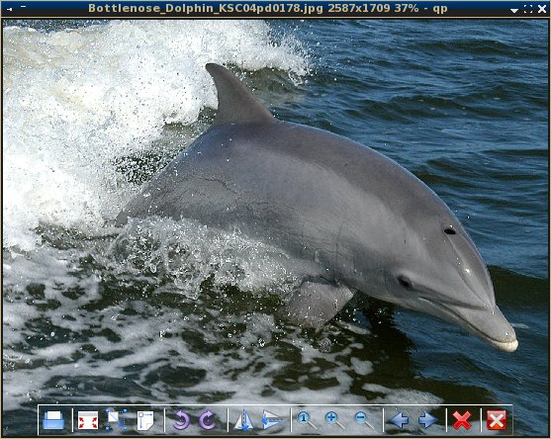The height and width of the screenshot is (439, 551).
Task: Toggle fullscreen view with the red arrows icon
Action: pos(88,420)
